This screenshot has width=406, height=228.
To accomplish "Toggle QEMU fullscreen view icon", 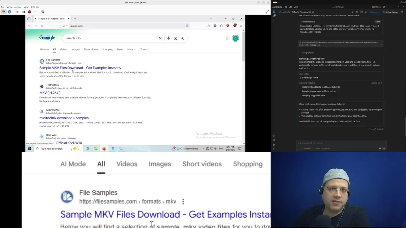I will (267, 12).
